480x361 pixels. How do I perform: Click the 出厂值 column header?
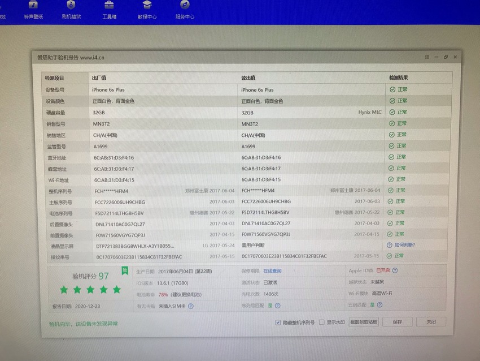(99, 78)
